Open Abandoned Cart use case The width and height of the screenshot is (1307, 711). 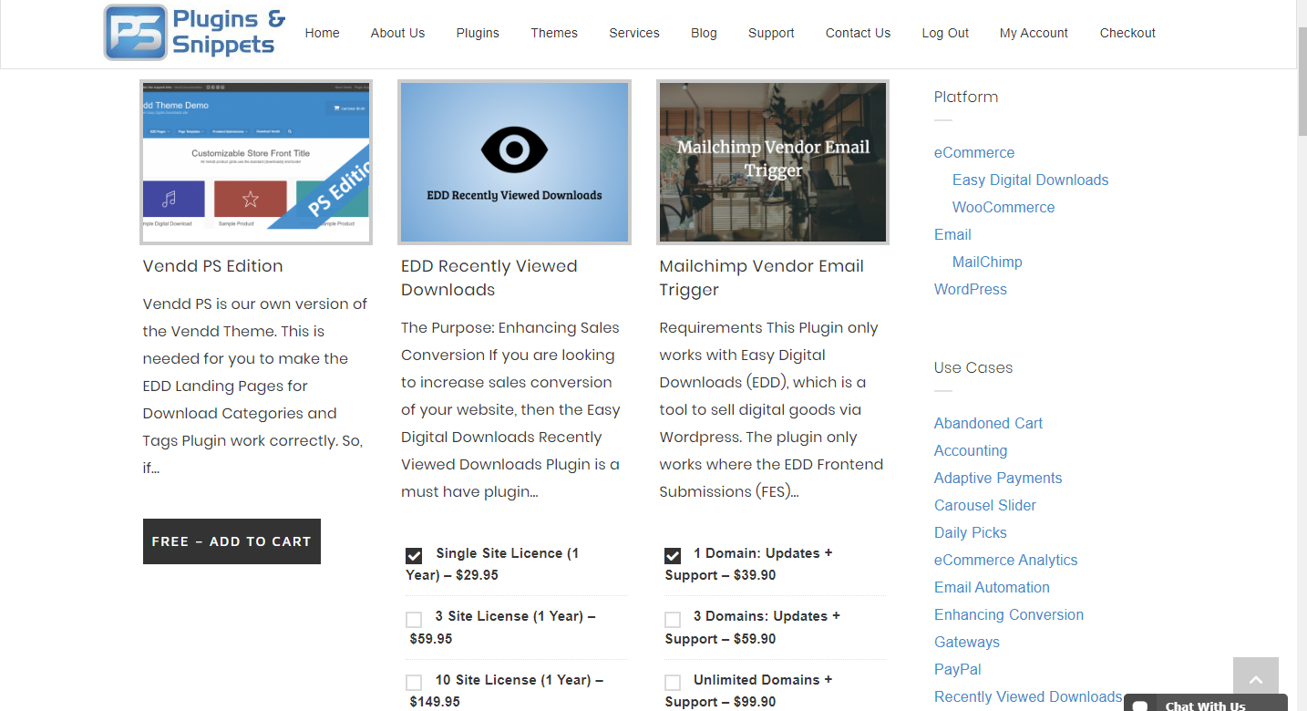(989, 423)
